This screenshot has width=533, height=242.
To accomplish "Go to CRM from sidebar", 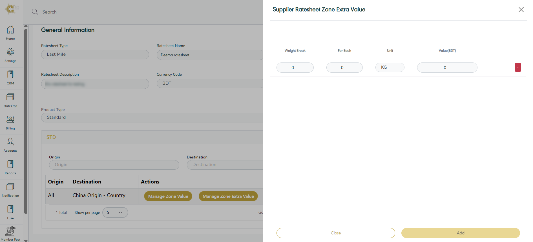I will tap(10, 77).
